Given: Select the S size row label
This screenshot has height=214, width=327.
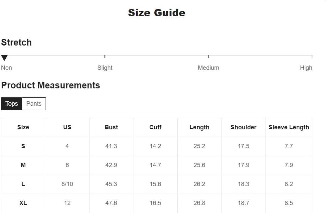Looking at the screenshot, I should point(23,146).
